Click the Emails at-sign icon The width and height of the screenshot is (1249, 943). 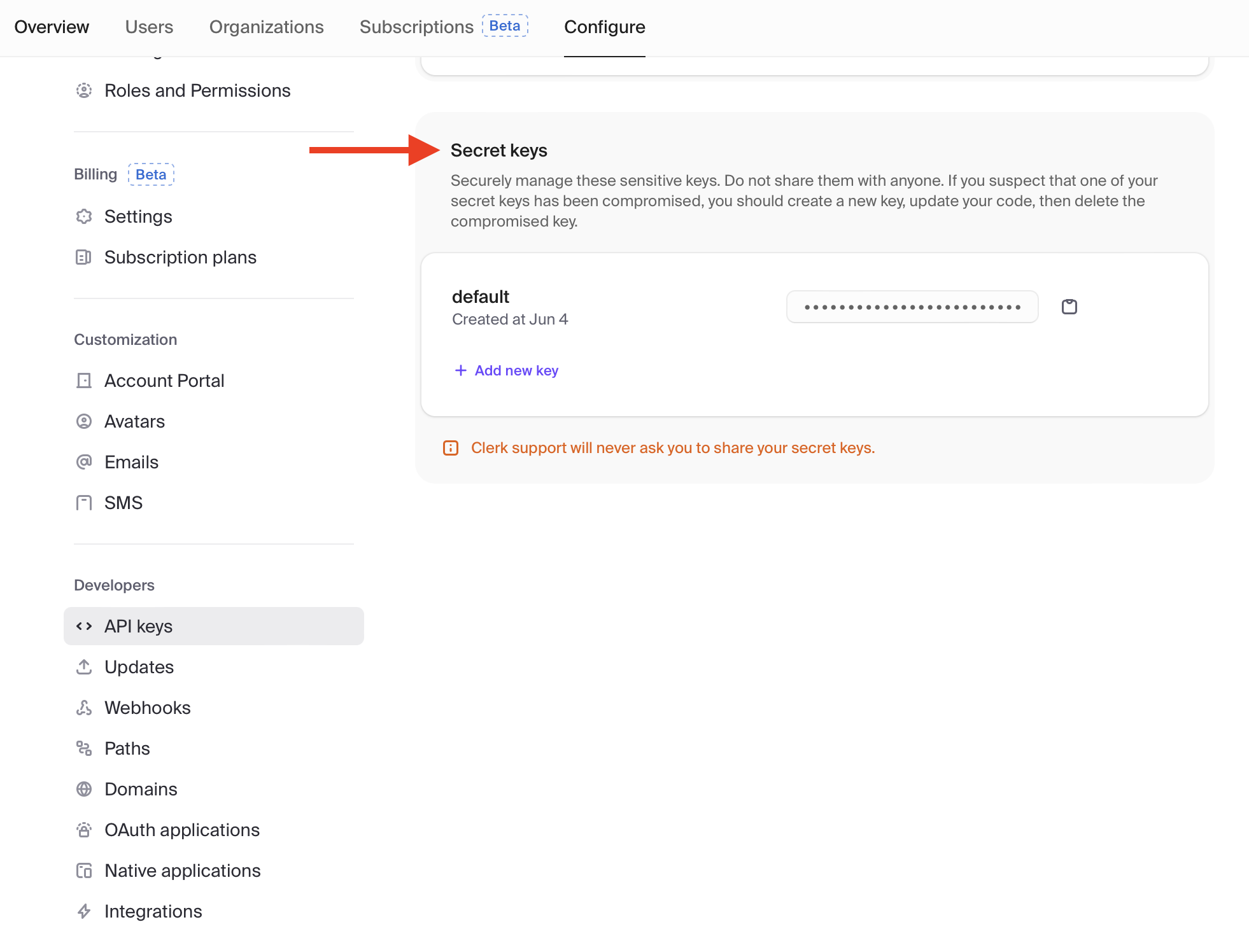pos(84,462)
